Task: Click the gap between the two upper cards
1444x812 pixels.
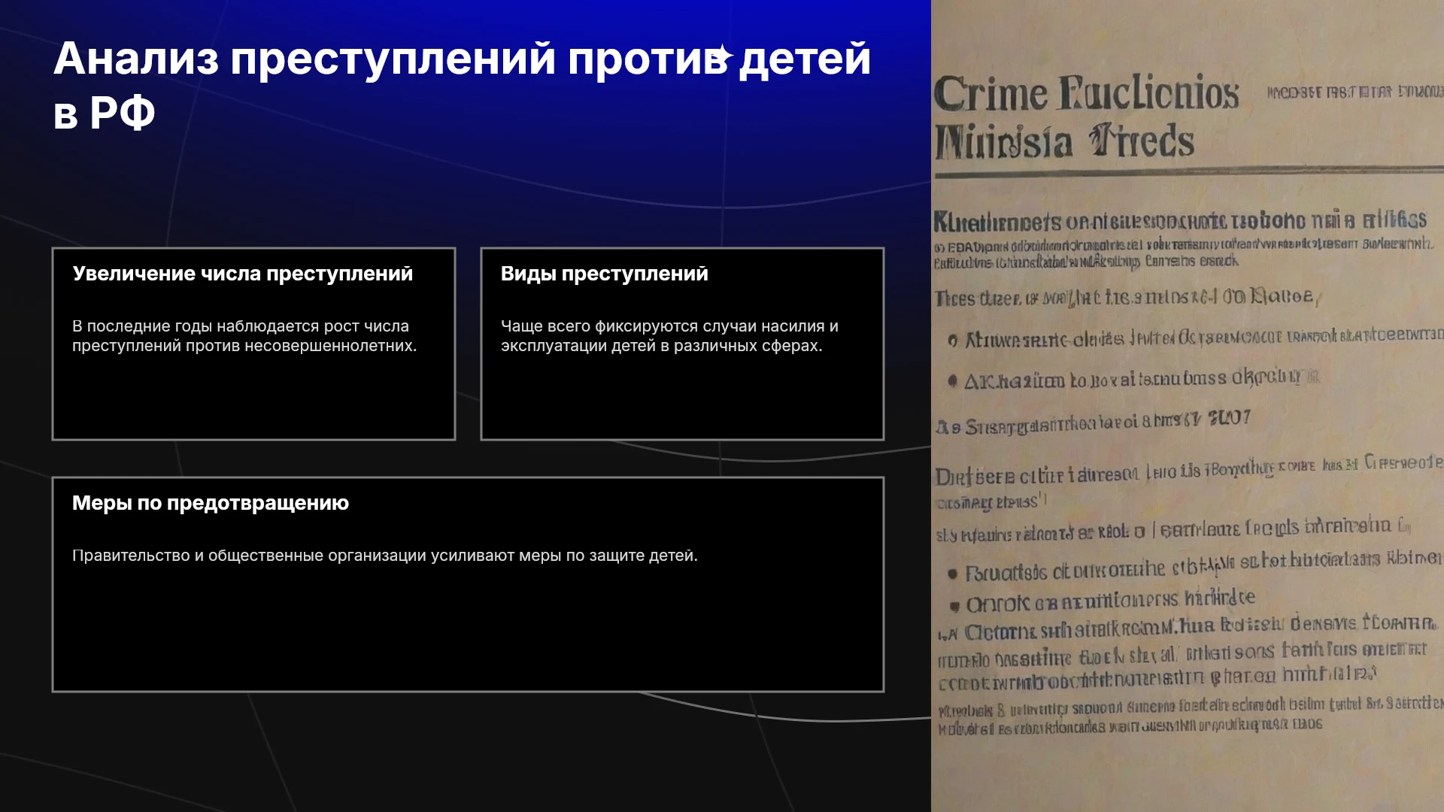Action: (468, 344)
